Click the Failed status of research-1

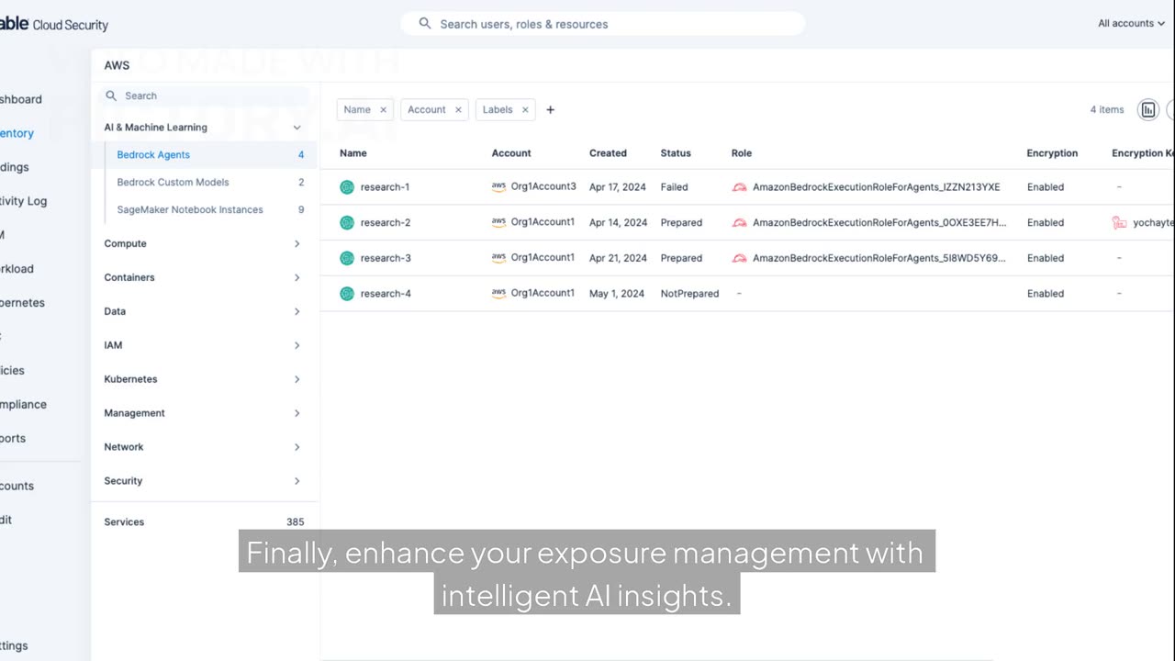point(674,187)
